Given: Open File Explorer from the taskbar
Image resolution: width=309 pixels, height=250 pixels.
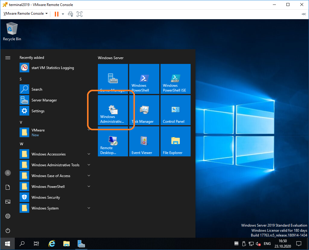Looking at the screenshot, I should click(x=67, y=244).
